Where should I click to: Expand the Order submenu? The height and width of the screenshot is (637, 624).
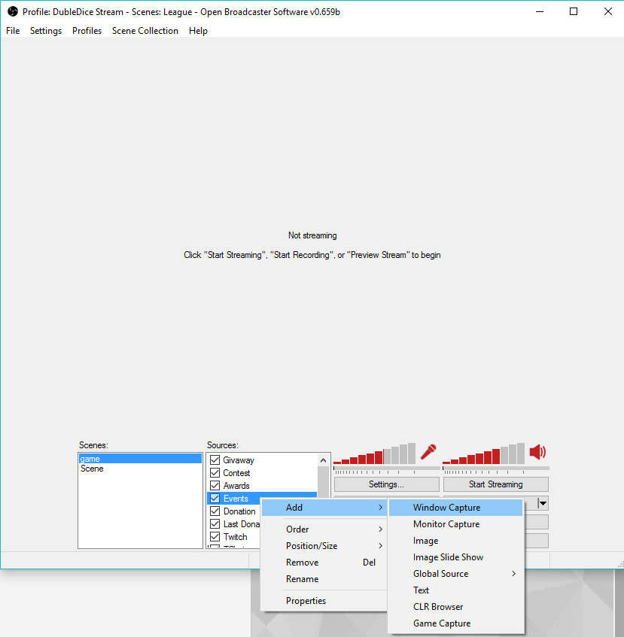click(x=324, y=529)
